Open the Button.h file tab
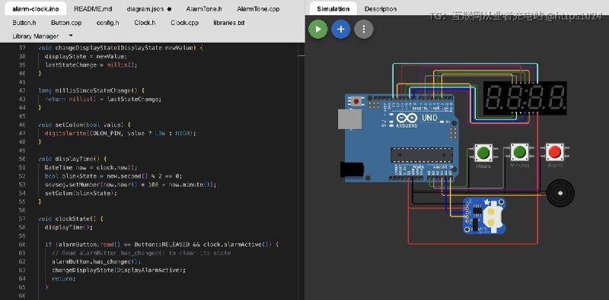This screenshot has width=609, height=300. pyautogui.click(x=24, y=23)
